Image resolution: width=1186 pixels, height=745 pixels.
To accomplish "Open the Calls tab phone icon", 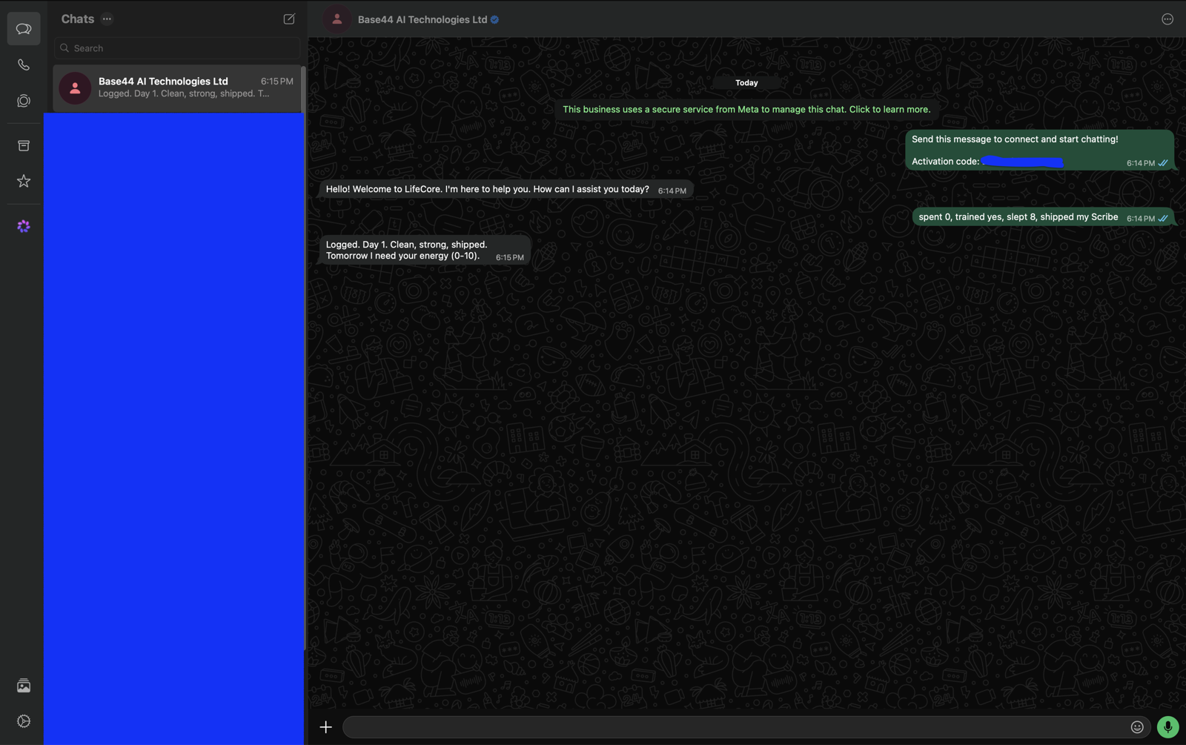I will click(24, 65).
